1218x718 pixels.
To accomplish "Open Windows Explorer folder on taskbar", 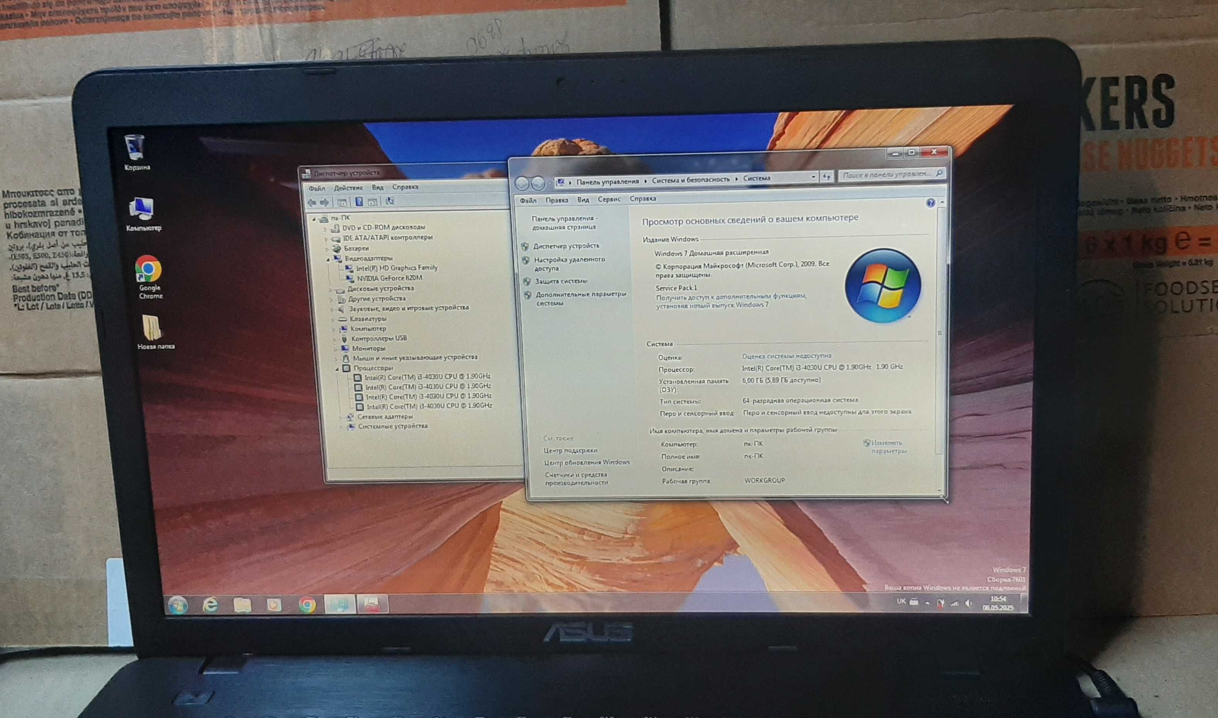I will click(242, 605).
